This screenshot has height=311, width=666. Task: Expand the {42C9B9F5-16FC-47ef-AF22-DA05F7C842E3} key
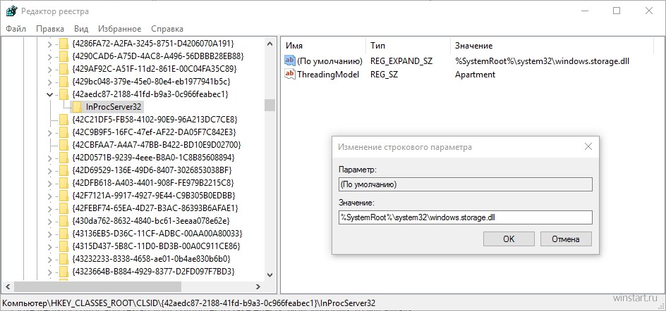click(x=49, y=132)
